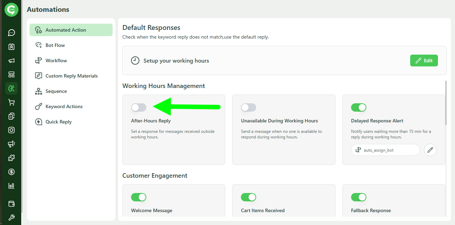Select the megaphone broadcast icon
Screen dimensions: 455x225
[x=11, y=60]
